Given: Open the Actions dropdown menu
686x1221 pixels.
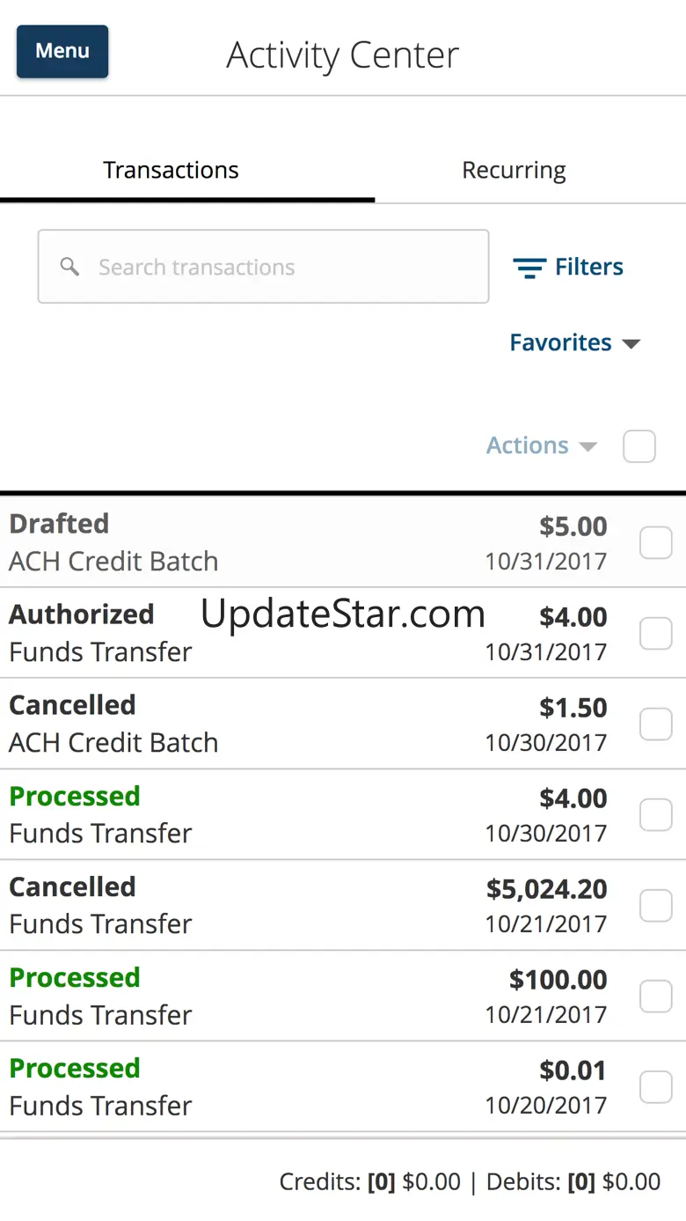Looking at the screenshot, I should 541,445.
